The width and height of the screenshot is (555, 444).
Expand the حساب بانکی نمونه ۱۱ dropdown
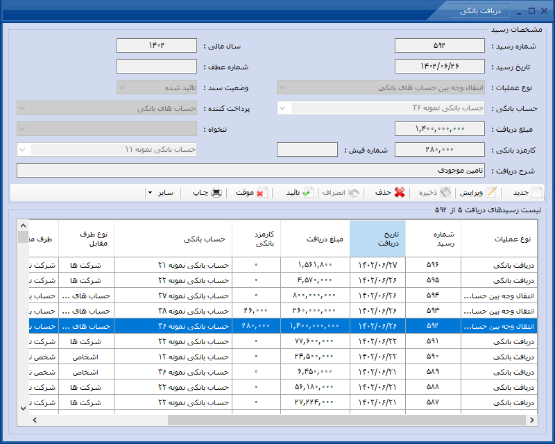pos(22,150)
